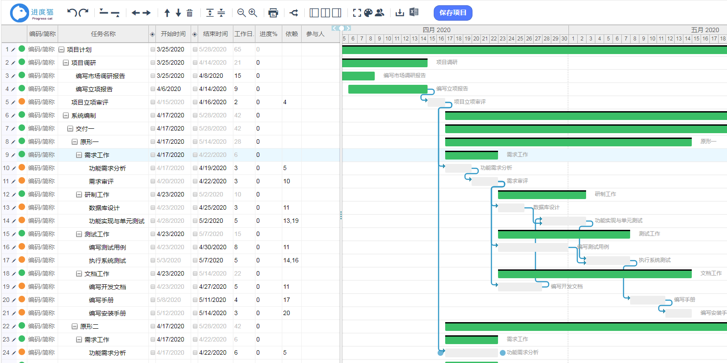Click the 开始时间 column header
The height and width of the screenshot is (363, 727).
[173, 34]
